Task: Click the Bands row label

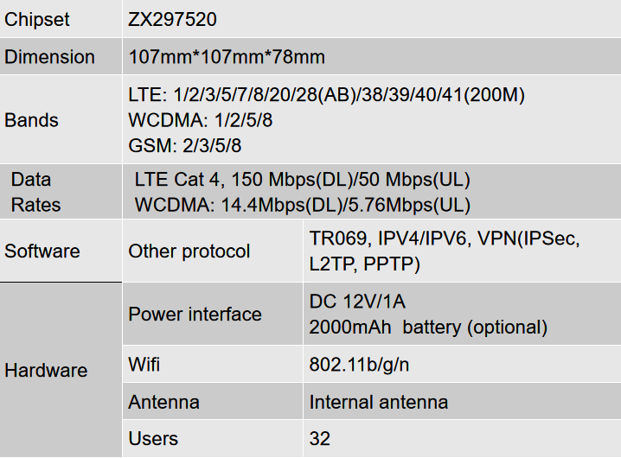Action: (x=31, y=120)
